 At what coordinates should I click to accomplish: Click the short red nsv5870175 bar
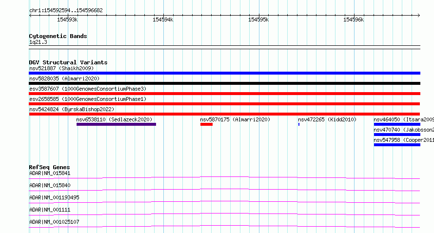pos(206,124)
